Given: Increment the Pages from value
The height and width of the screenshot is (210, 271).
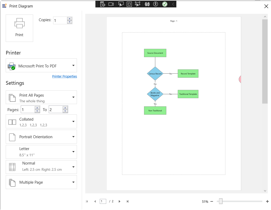Looking at the screenshot, I should point(37,108).
